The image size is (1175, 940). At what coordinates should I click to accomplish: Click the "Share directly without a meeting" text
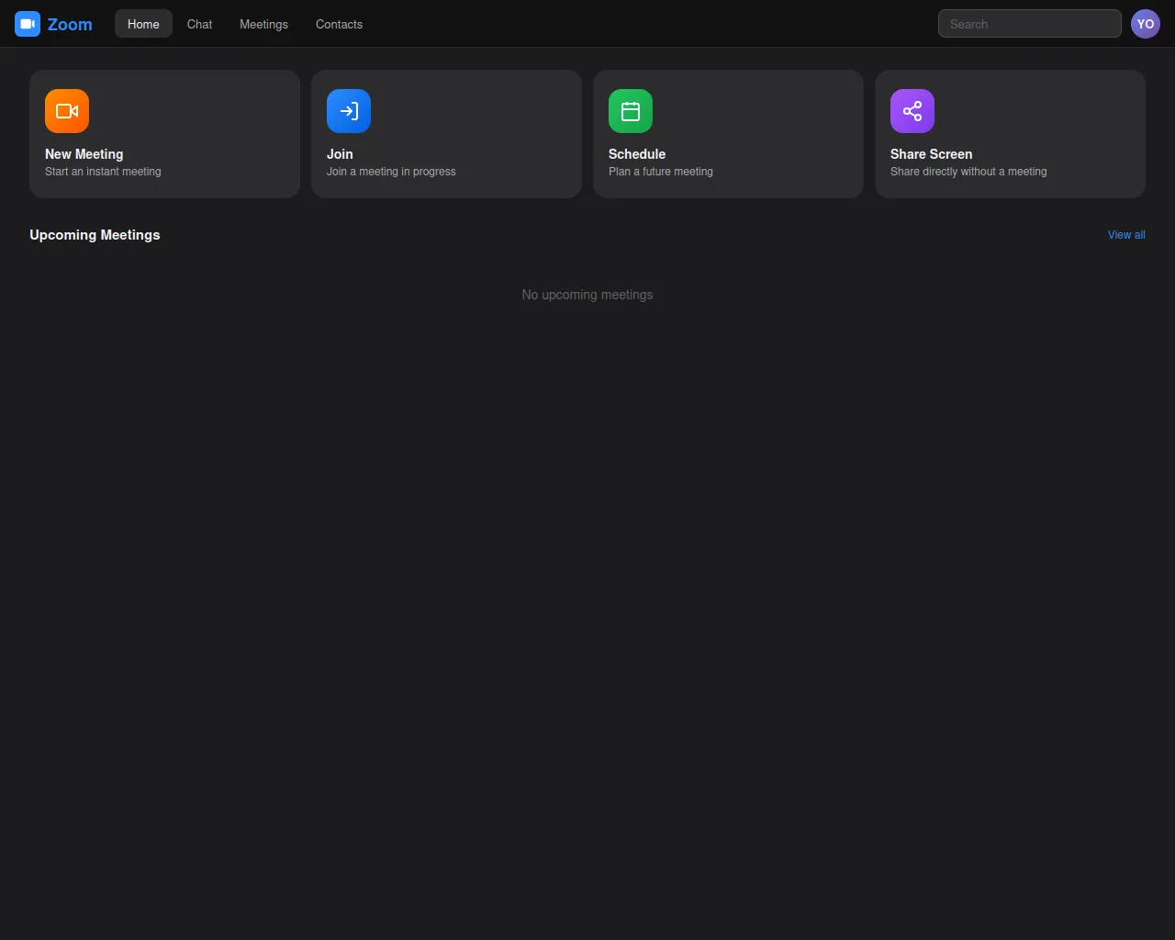pyautogui.click(x=968, y=172)
